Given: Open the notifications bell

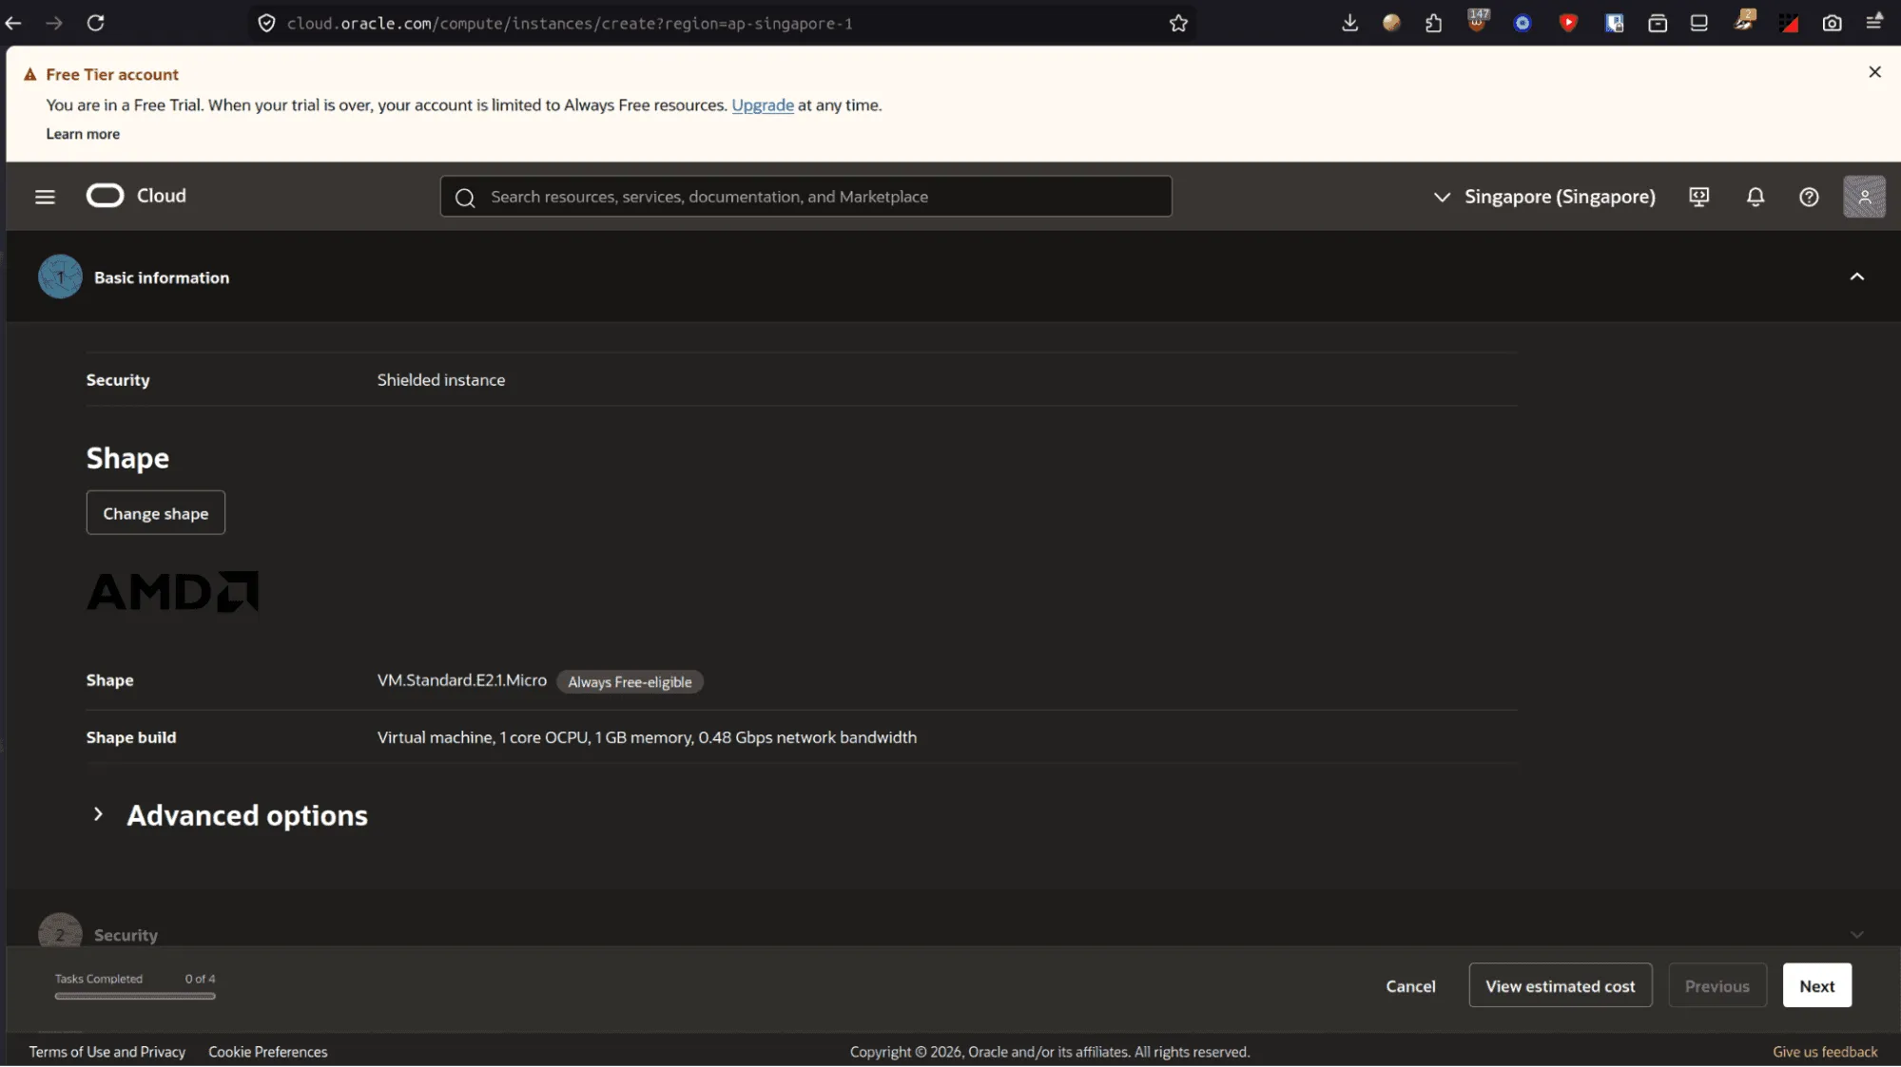Looking at the screenshot, I should coord(1756,197).
